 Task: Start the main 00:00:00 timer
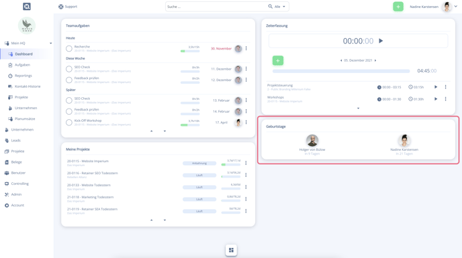[x=381, y=41]
